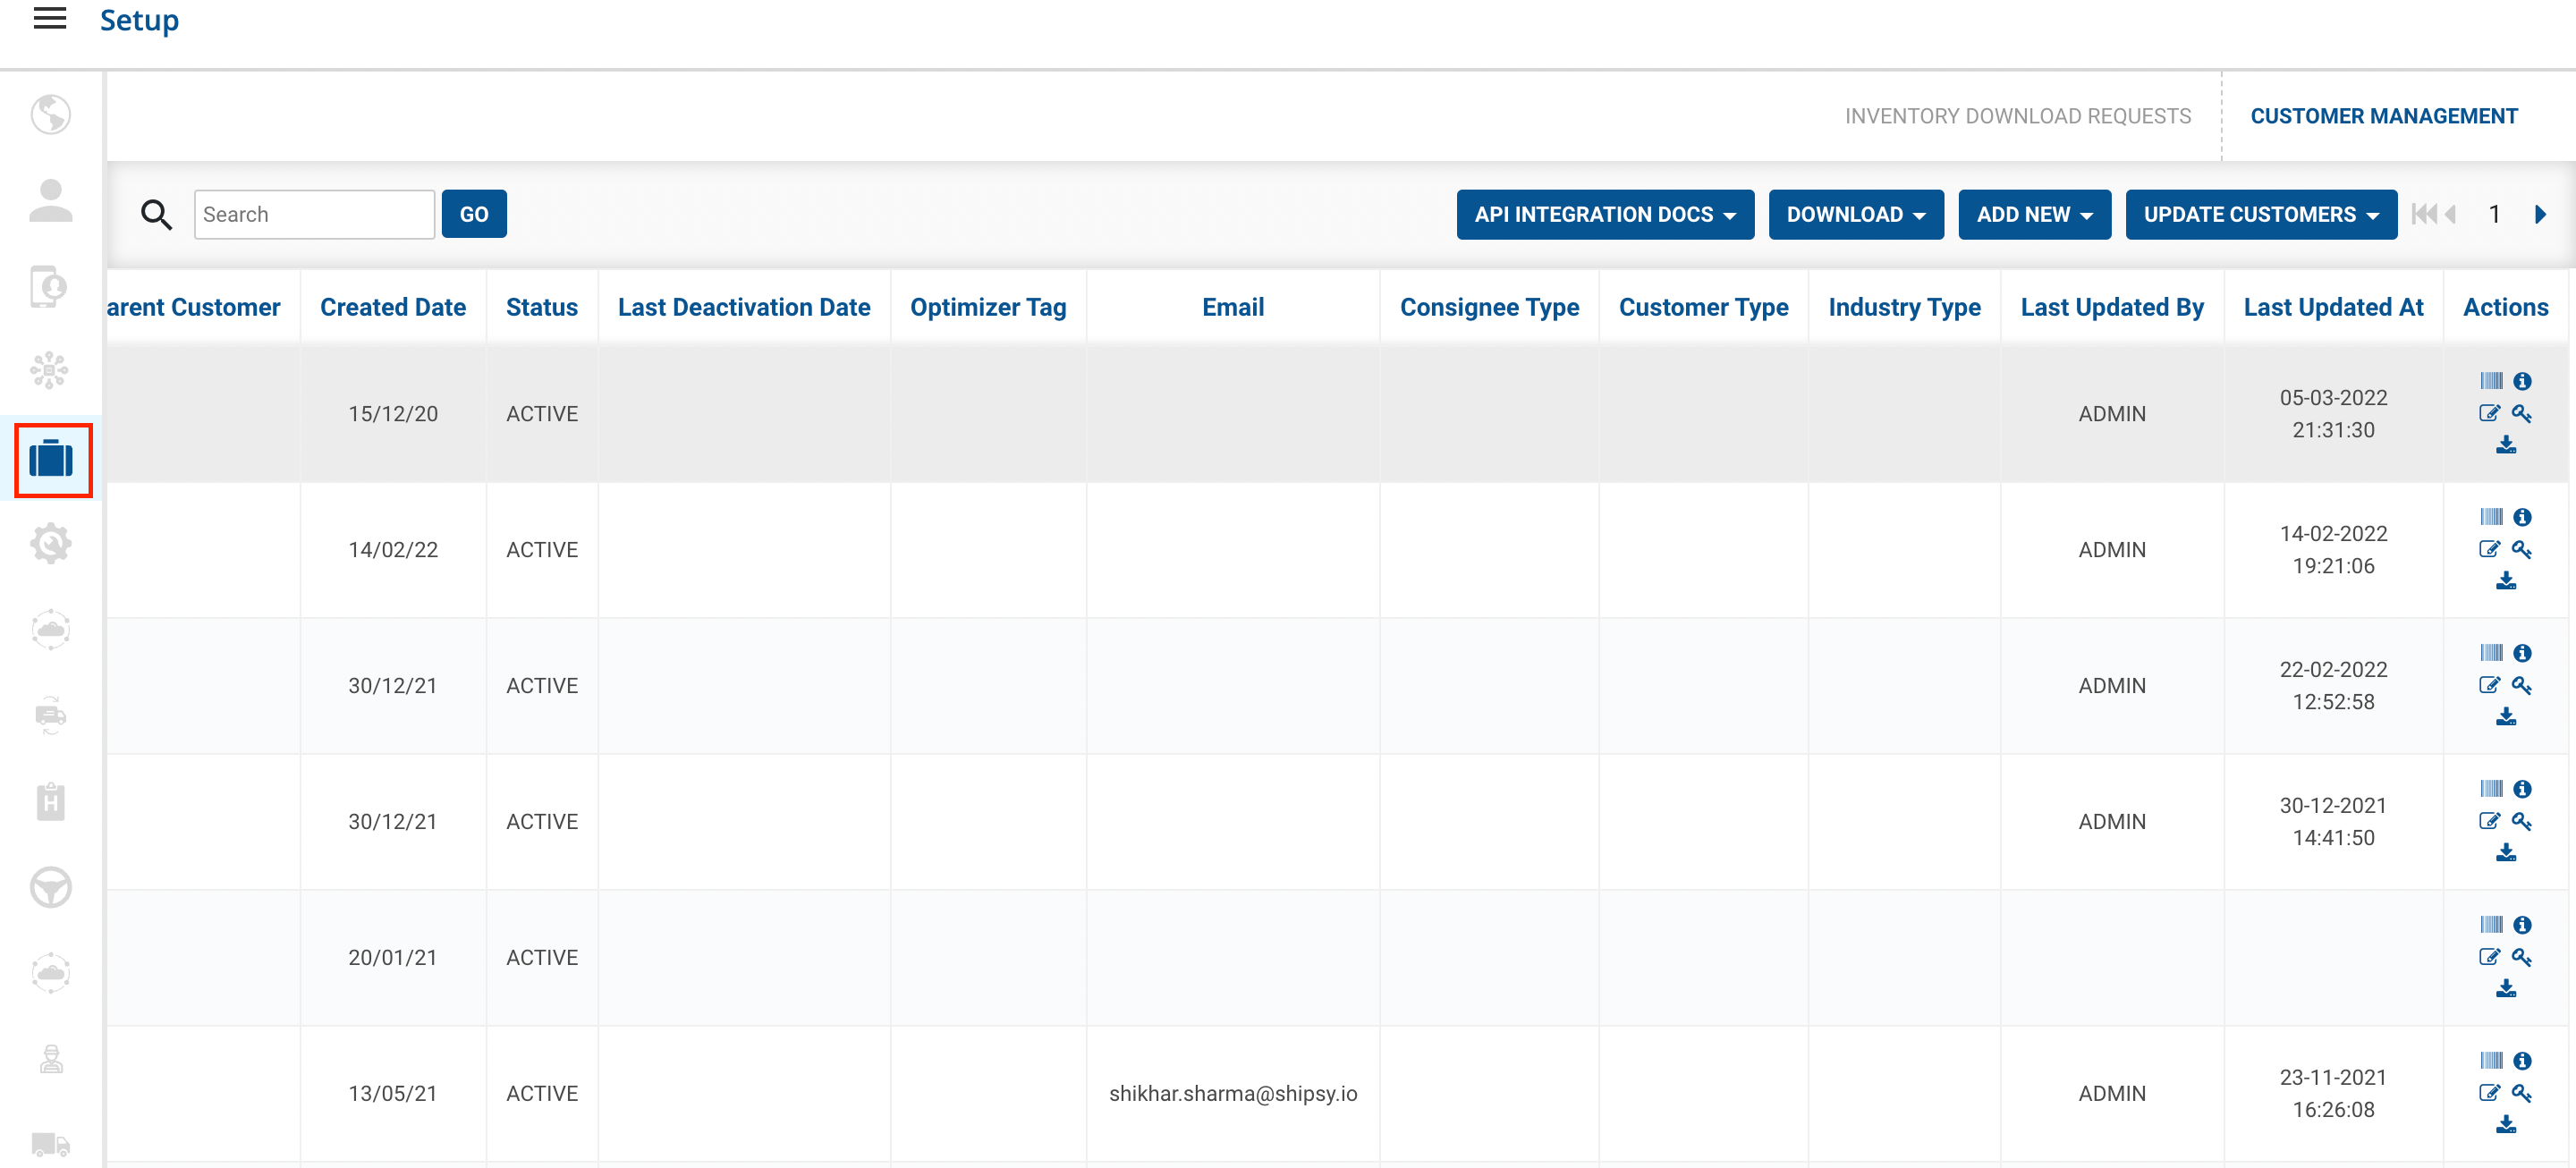Edit the customer created 30/12/21 updated 22-02-2022
Viewport: 2576px width, 1168px height.
2489,685
